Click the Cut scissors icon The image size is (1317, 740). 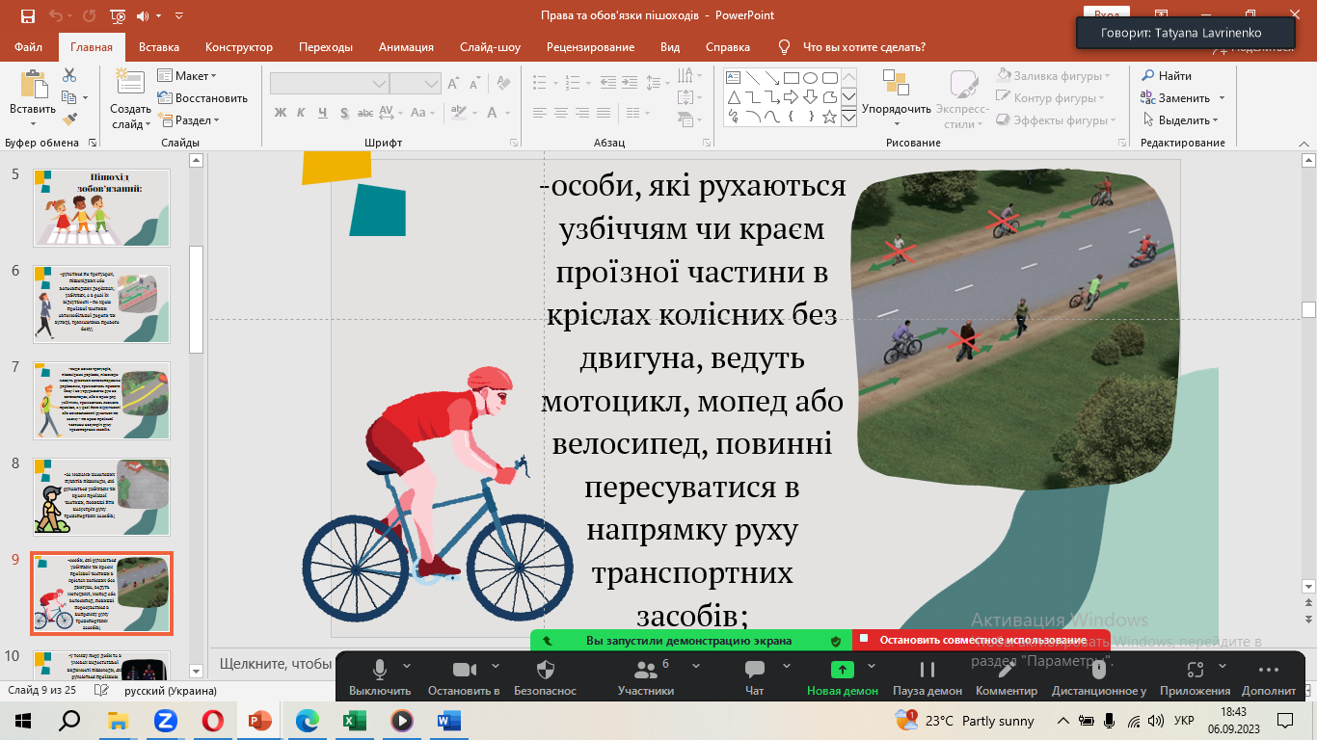coord(69,75)
